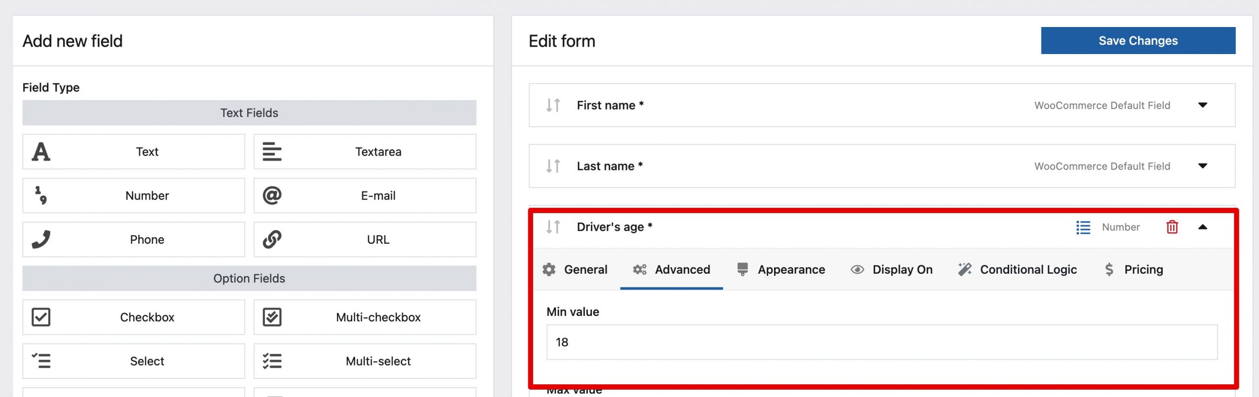Image resolution: width=1259 pixels, height=397 pixels.
Task: Click the Number type label in Driver's age row
Action: pyautogui.click(x=1121, y=227)
